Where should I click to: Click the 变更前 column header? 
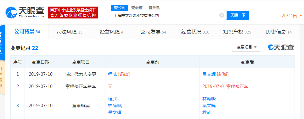point(153,62)
